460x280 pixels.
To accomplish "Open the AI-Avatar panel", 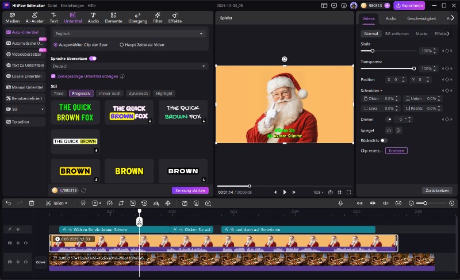I will (34, 18).
